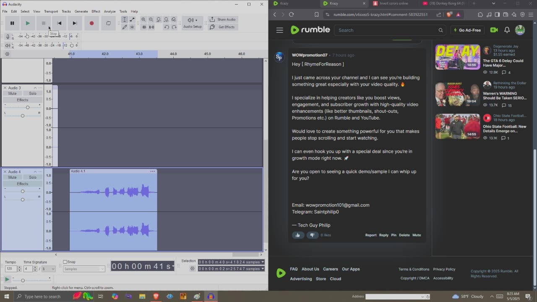Image resolution: width=537 pixels, height=302 pixels.
Task: Mute the Audio 3 track
Action: pos(13,94)
